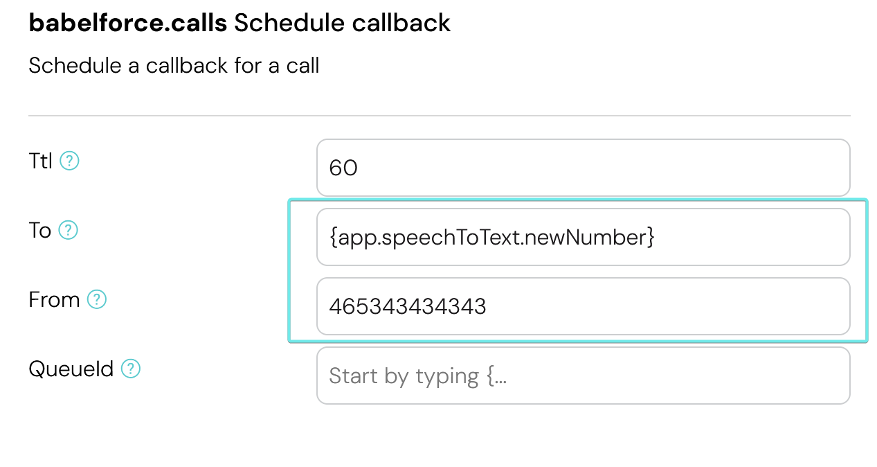Open the Ttl help tooltip icon
Screen dimensions: 877x467
(69, 161)
